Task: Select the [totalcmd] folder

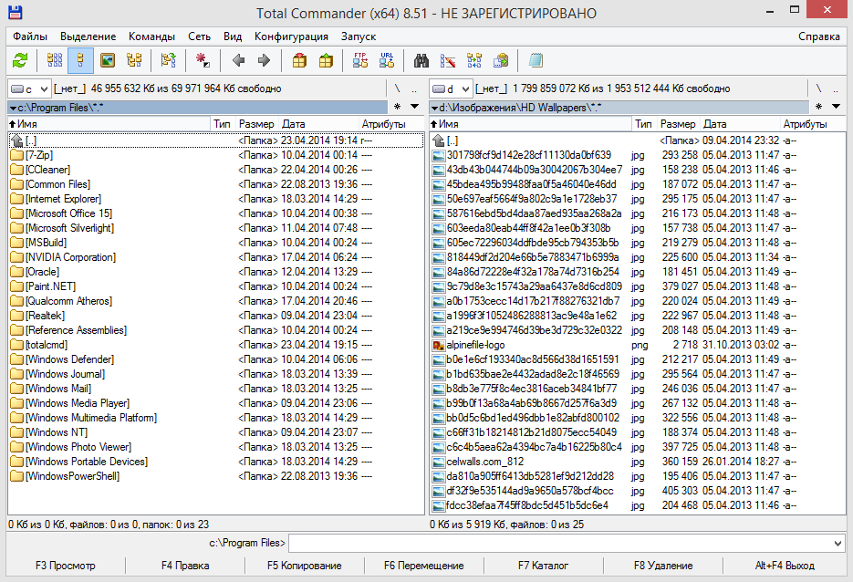Action: pos(216,345)
